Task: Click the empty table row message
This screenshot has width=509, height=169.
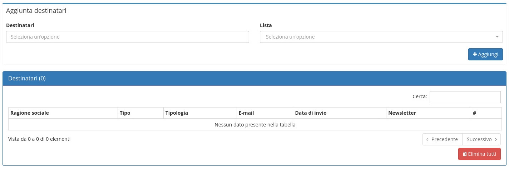Action: click(255, 125)
